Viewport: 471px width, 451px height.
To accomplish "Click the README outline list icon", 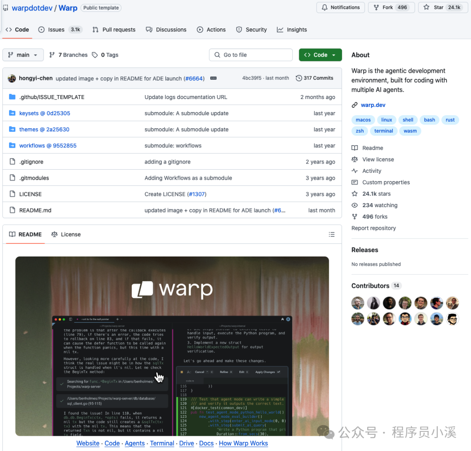I will (x=332, y=234).
